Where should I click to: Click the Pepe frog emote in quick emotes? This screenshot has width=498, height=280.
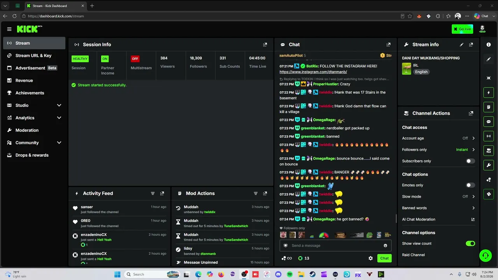point(369,235)
